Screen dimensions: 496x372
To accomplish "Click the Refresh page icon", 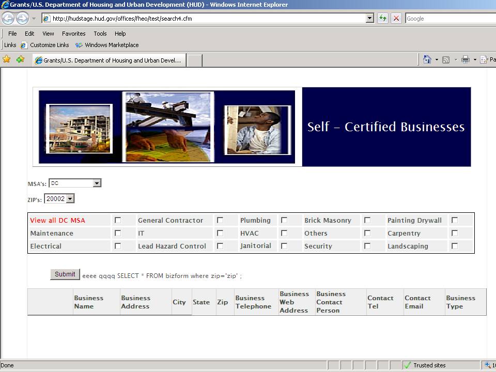I will [x=382, y=18].
